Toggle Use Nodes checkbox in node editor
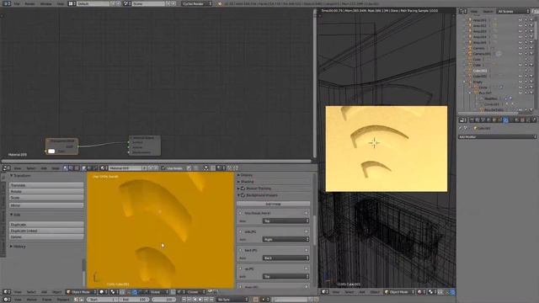The height and width of the screenshot is (303, 539). click(x=163, y=168)
